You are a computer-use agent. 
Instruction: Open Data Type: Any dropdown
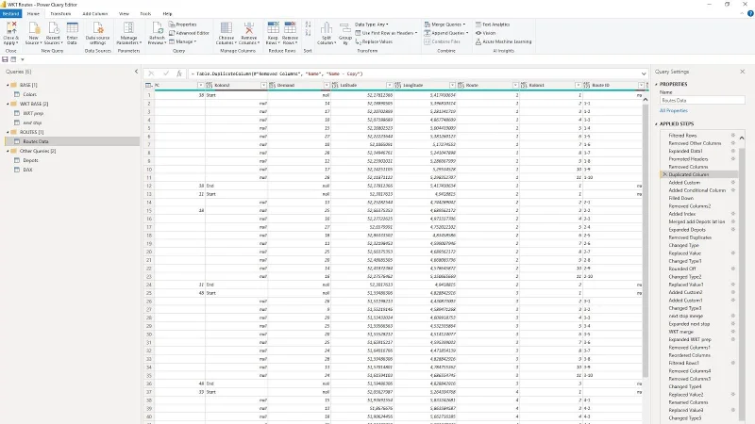(372, 24)
